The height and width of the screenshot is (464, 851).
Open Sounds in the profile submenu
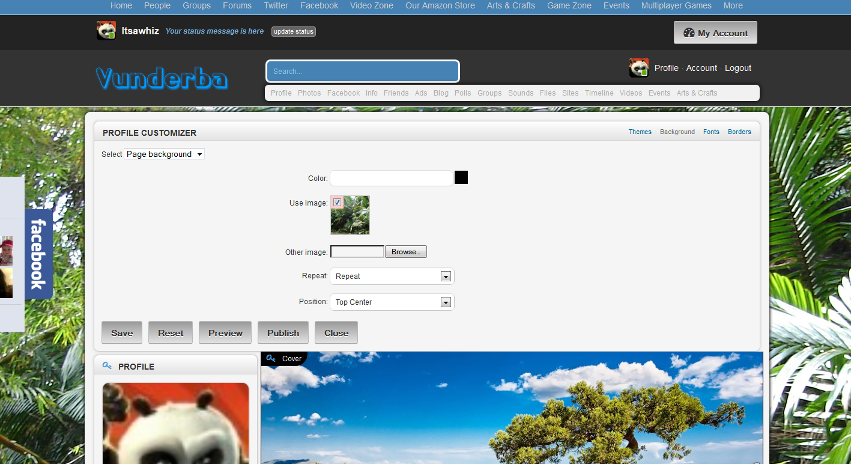coord(521,93)
